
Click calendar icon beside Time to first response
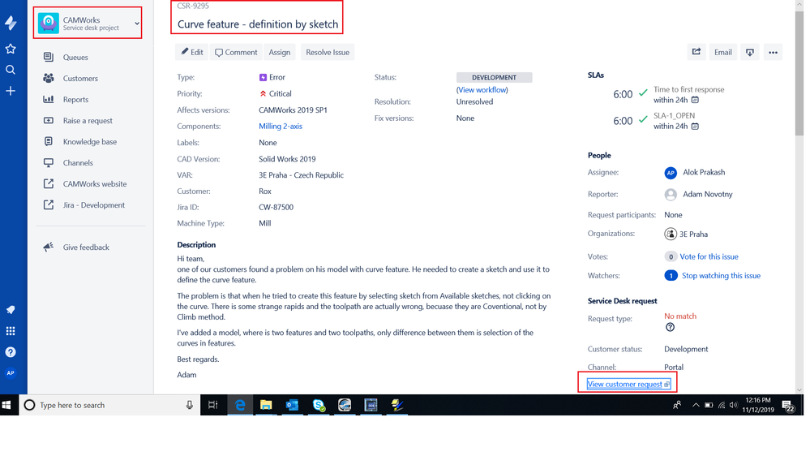click(x=695, y=100)
